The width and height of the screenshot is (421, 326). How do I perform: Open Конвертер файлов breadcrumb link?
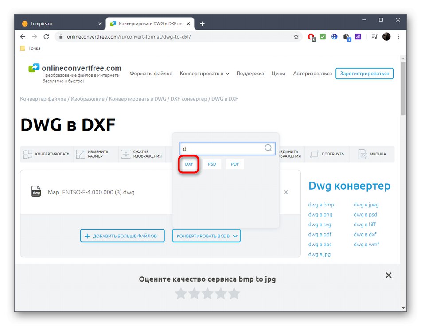tap(43, 99)
